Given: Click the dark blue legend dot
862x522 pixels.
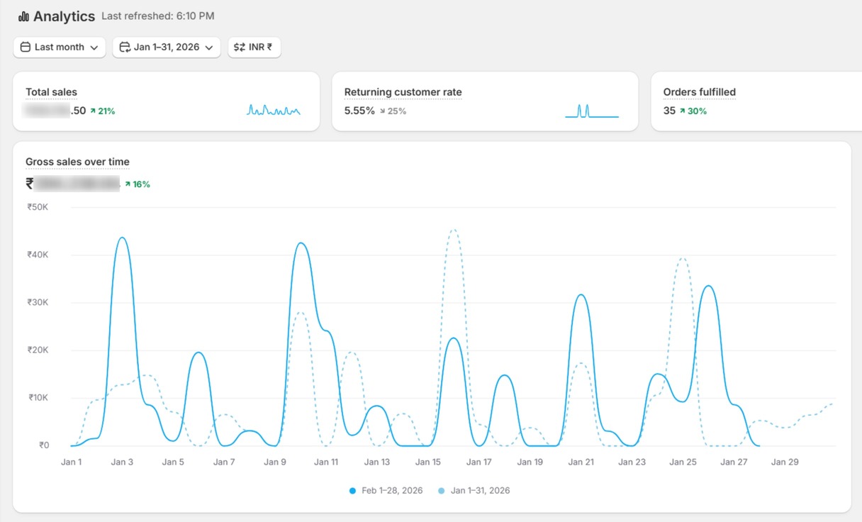Looking at the screenshot, I should click(353, 491).
